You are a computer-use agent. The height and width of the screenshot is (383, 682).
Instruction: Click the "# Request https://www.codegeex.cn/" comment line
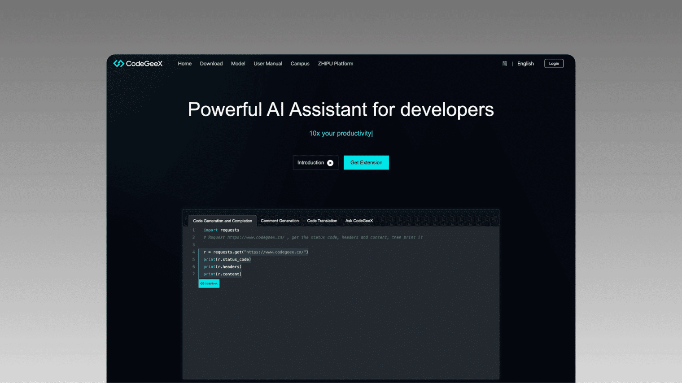click(313, 237)
